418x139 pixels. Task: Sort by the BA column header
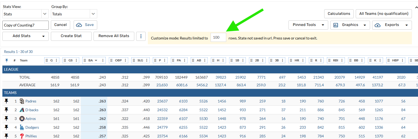coord(91,60)
